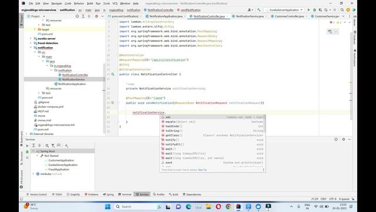Expand the target folder
Screen dimensions: 376x212
coord(35,29)
